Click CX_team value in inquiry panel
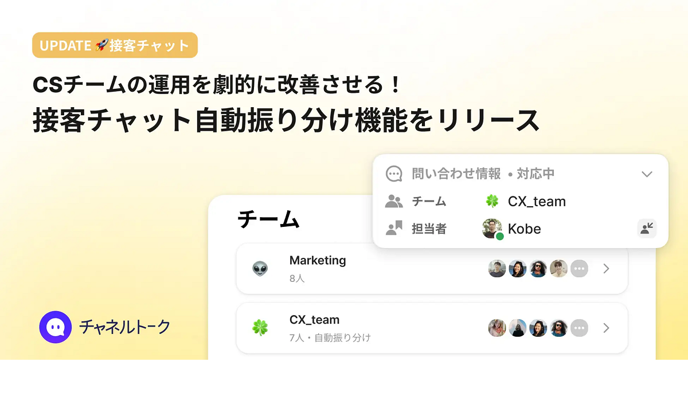The image size is (688, 401). point(537,202)
